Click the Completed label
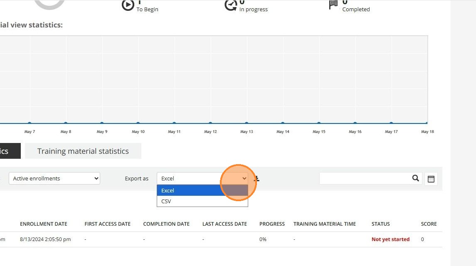This screenshot has height=266, width=476. click(x=356, y=10)
